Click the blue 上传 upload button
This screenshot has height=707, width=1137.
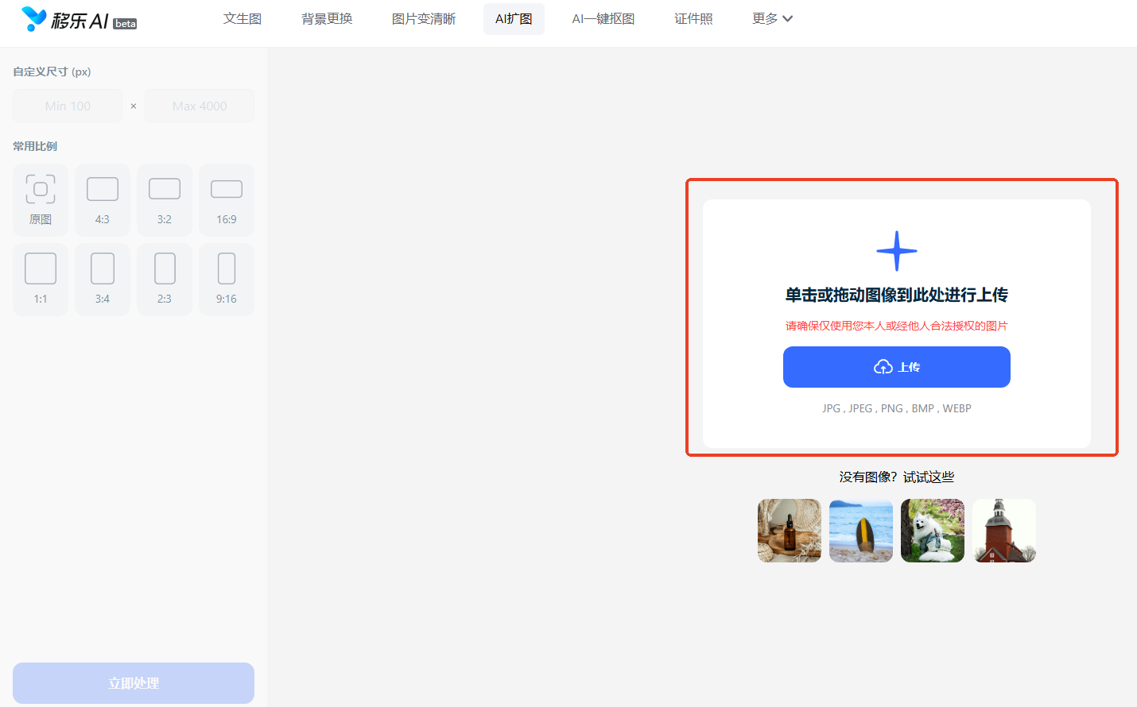click(x=896, y=367)
